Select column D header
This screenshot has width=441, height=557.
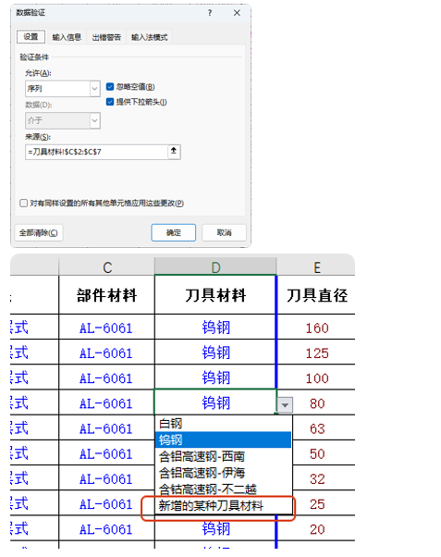(215, 267)
